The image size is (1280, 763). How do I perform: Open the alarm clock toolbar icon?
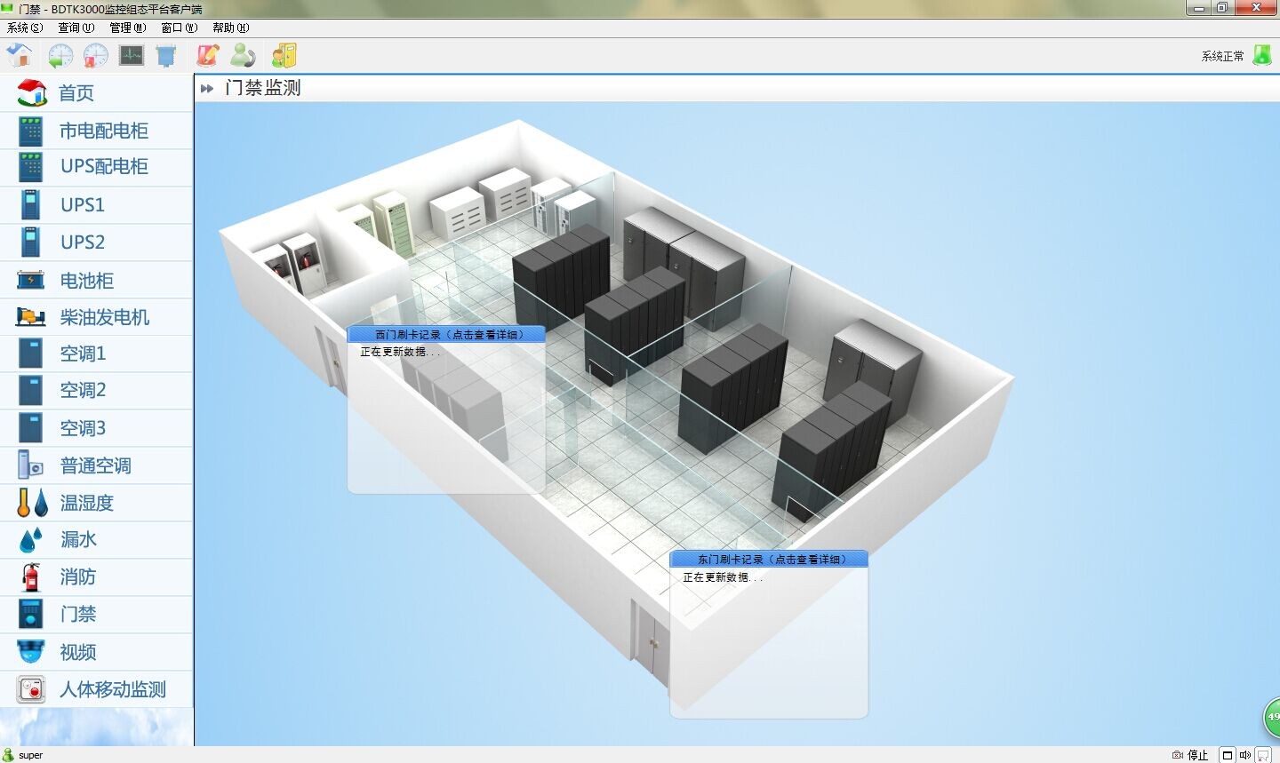point(96,55)
